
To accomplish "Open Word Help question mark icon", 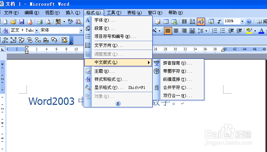I will click(x=249, y=22).
